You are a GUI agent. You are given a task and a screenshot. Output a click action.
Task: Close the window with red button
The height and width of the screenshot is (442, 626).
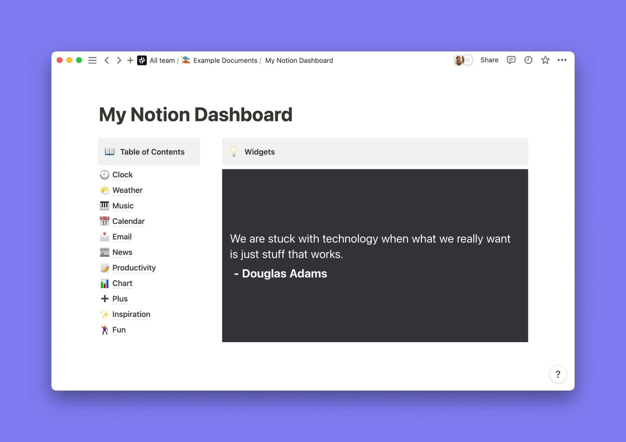click(x=60, y=60)
